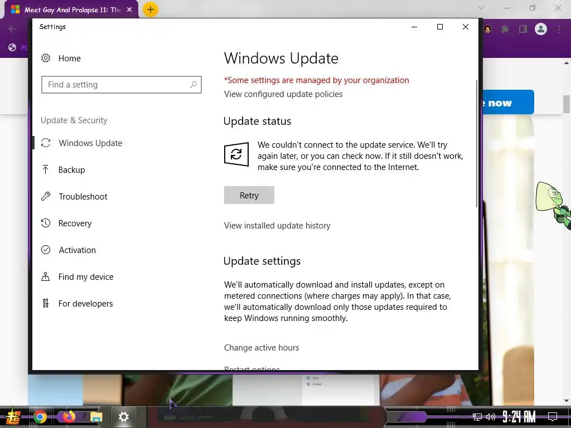Click the volume speaker icon in tray
Viewport: 571px width, 428px height.
pyautogui.click(x=491, y=417)
